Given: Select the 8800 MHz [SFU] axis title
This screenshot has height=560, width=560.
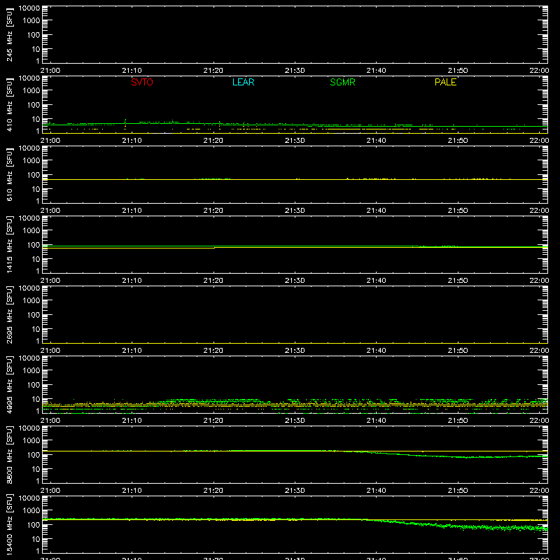Looking at the screenshot, I should click(x=9, y=454).
